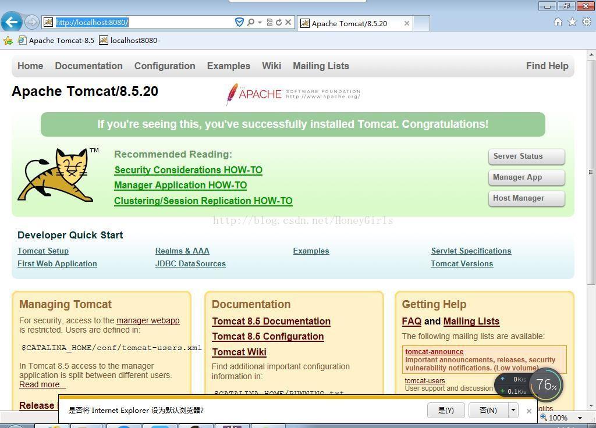Screen dimensions: 596x428
Task: Select the Apache Tomcat/8.5.20 browser tab
Action: (x=349, y=23)
